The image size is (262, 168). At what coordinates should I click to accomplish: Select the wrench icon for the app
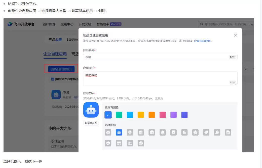point(217,132)
